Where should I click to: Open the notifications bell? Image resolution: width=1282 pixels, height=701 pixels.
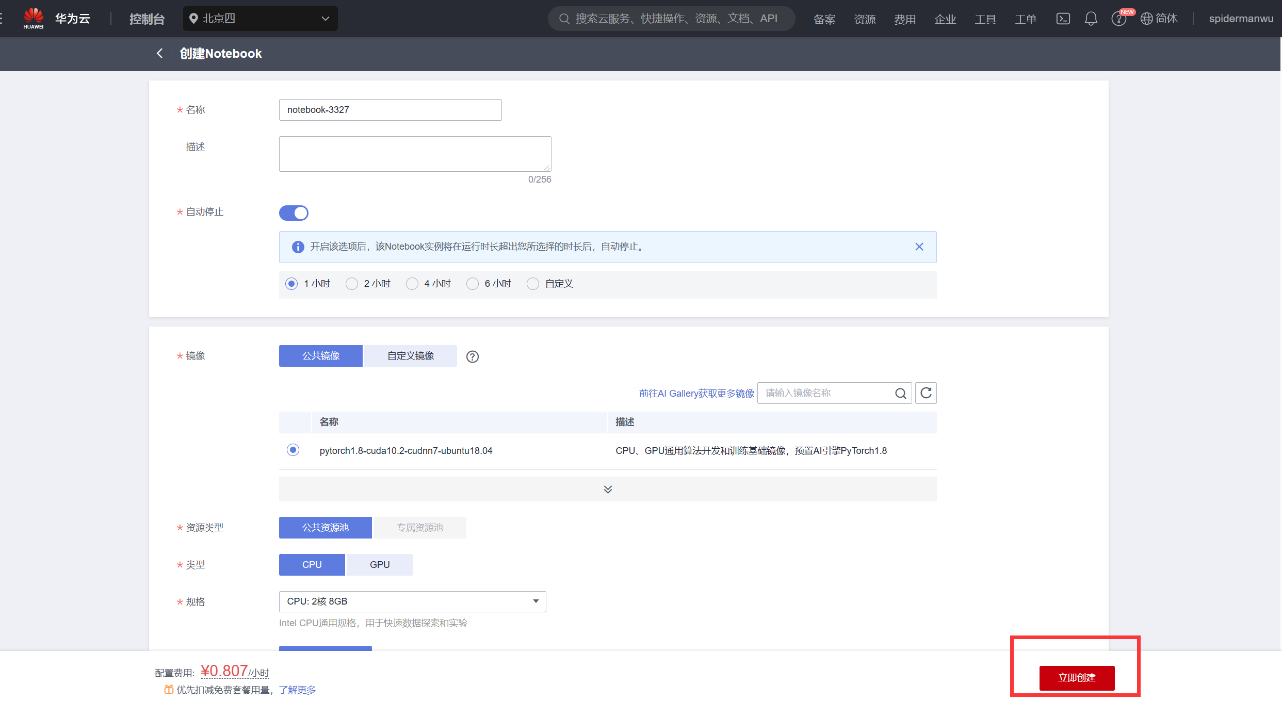1091,19
